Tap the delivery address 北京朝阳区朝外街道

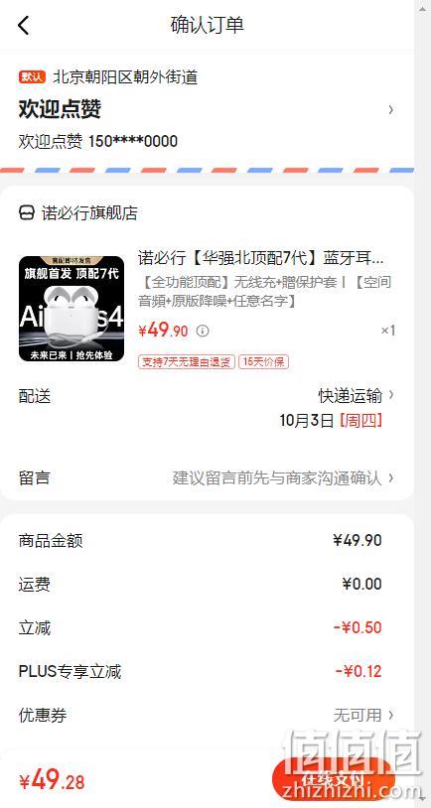[126, 77]
